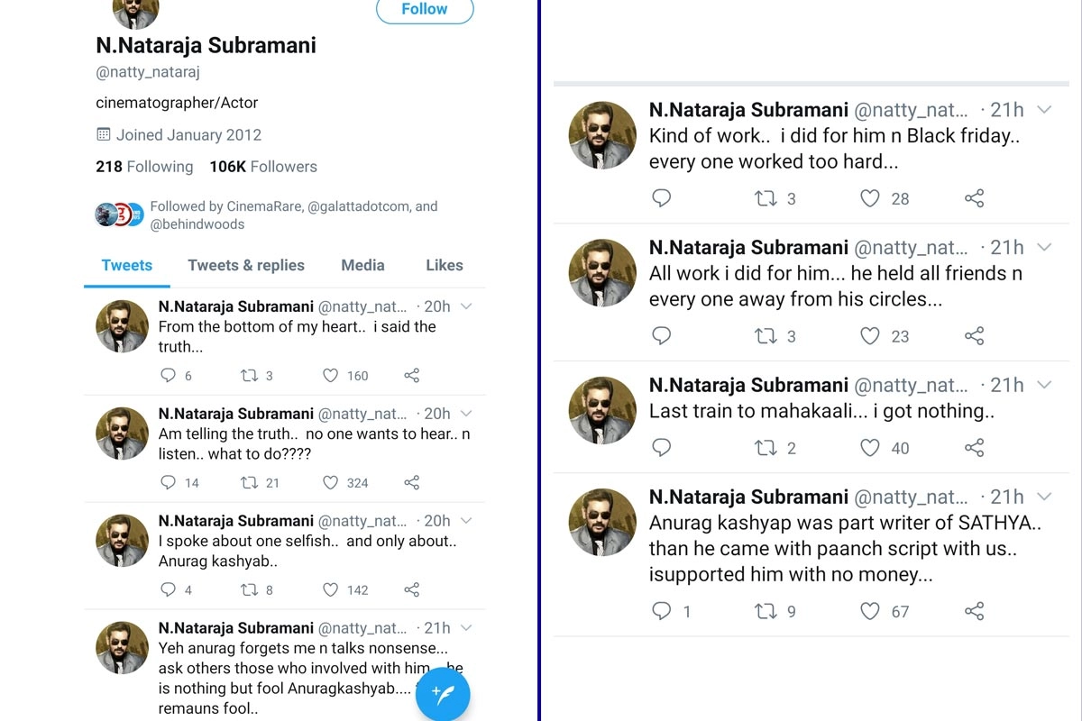Reply to the "All work i did for him" tweet
Viewport: 1082px width, 721px height.
tap(662, 337)
